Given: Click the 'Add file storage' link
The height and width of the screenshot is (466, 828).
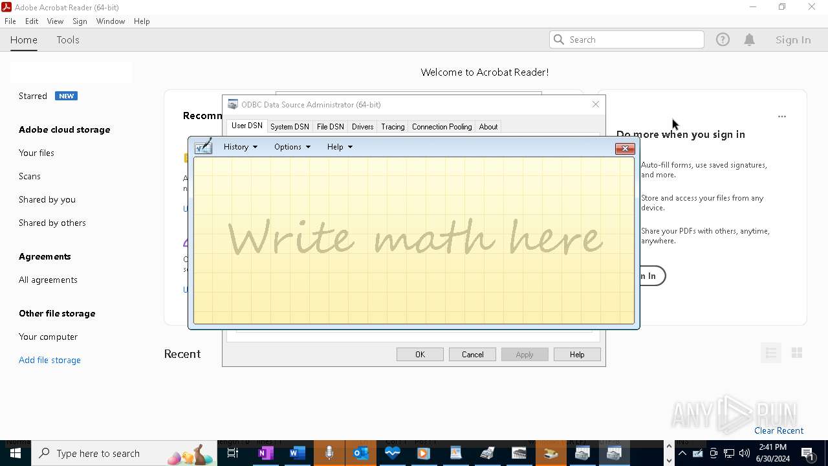Looking at the screenshot, I should (50, 360).
